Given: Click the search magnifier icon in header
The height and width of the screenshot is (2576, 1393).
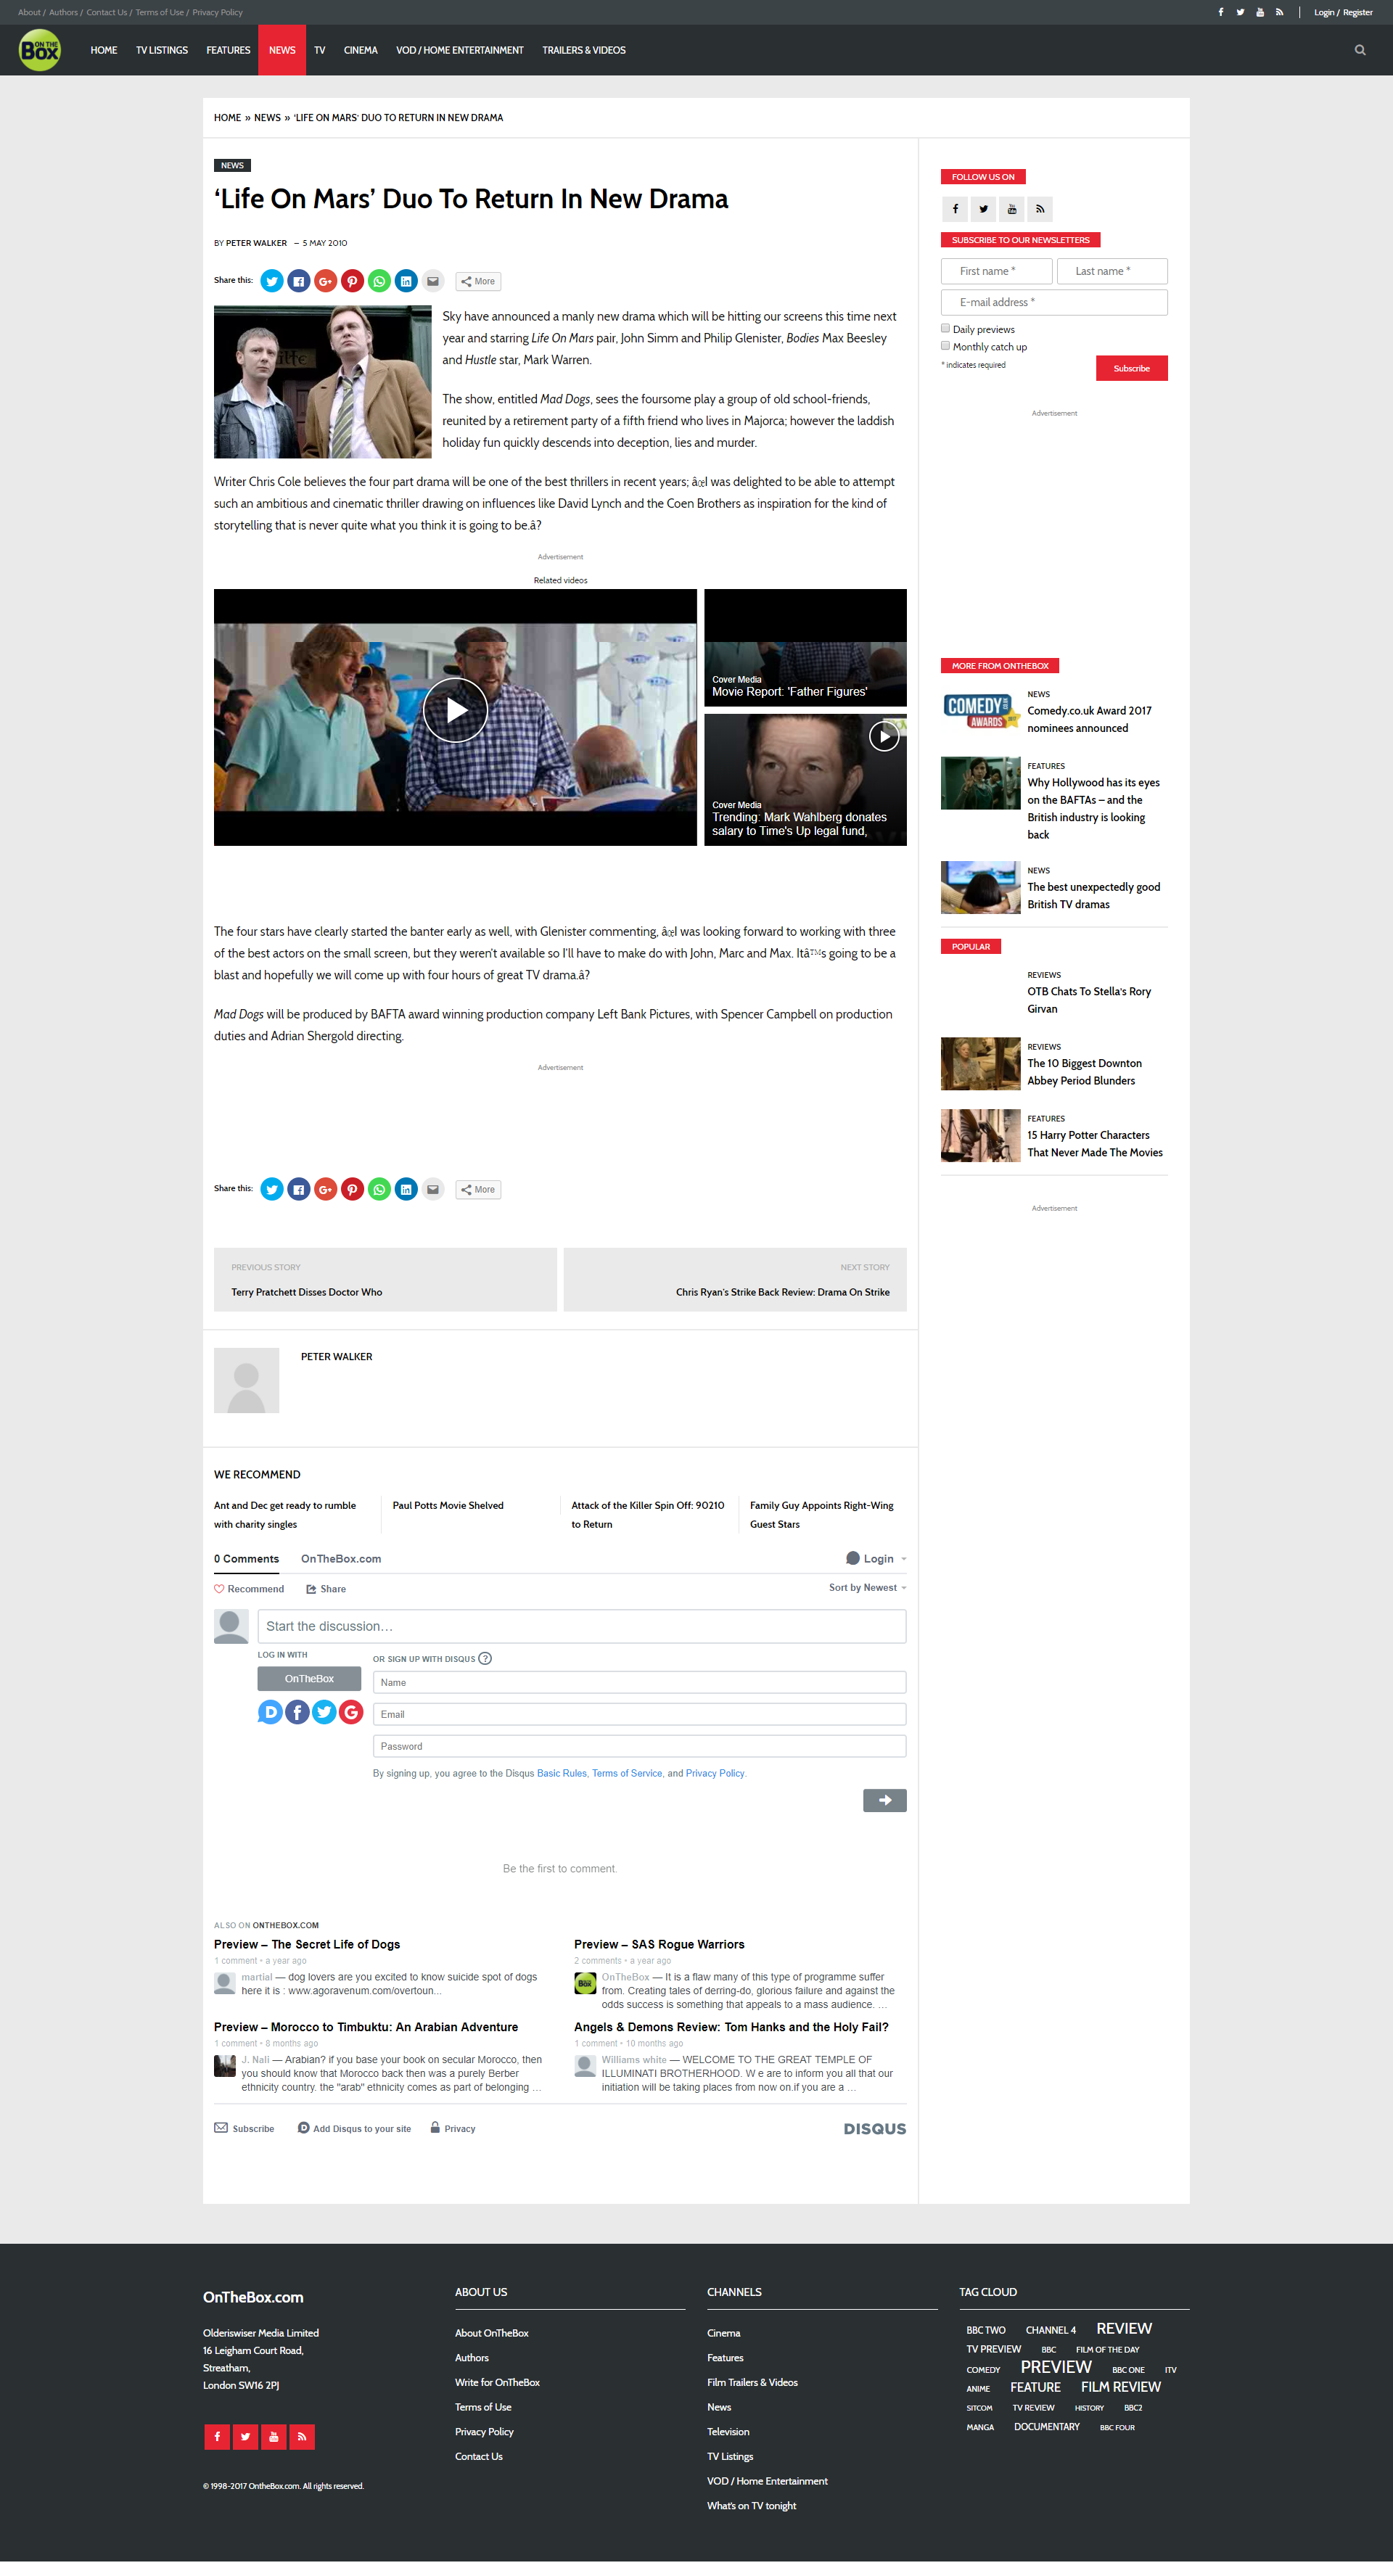Looking at the screenshot, I should pyautogui.click(x=1359, y=50).
